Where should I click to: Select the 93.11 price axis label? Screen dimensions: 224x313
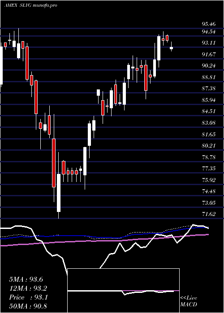[209, 43]
